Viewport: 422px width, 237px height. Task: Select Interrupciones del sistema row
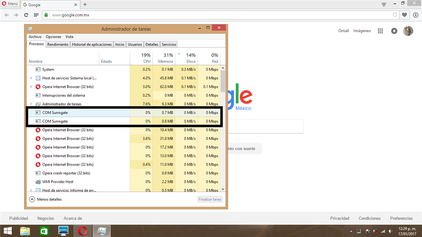[124, 95]
